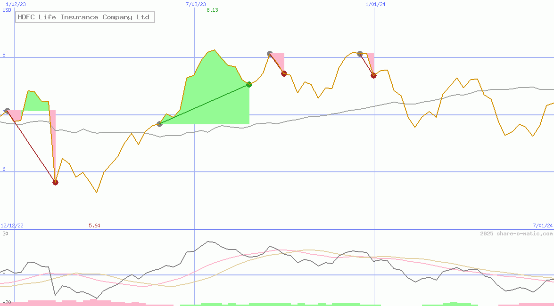Click the gray peak marker above the July decline
The width and height of the screenshot is (554, 306).
coord(269,53)
